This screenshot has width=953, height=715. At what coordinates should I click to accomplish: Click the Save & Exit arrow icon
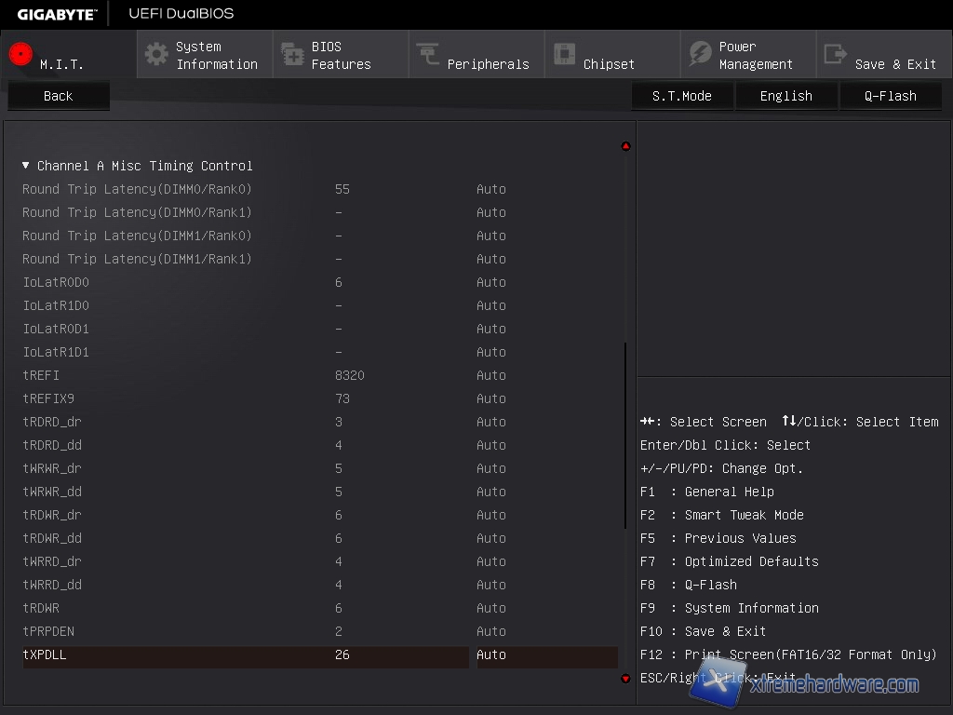(836, 54)
